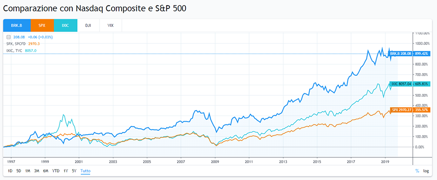The image size is (437, 180).
Task: Click the chart heading about Nasdaq Composite
Action: [x=94, y=9]
